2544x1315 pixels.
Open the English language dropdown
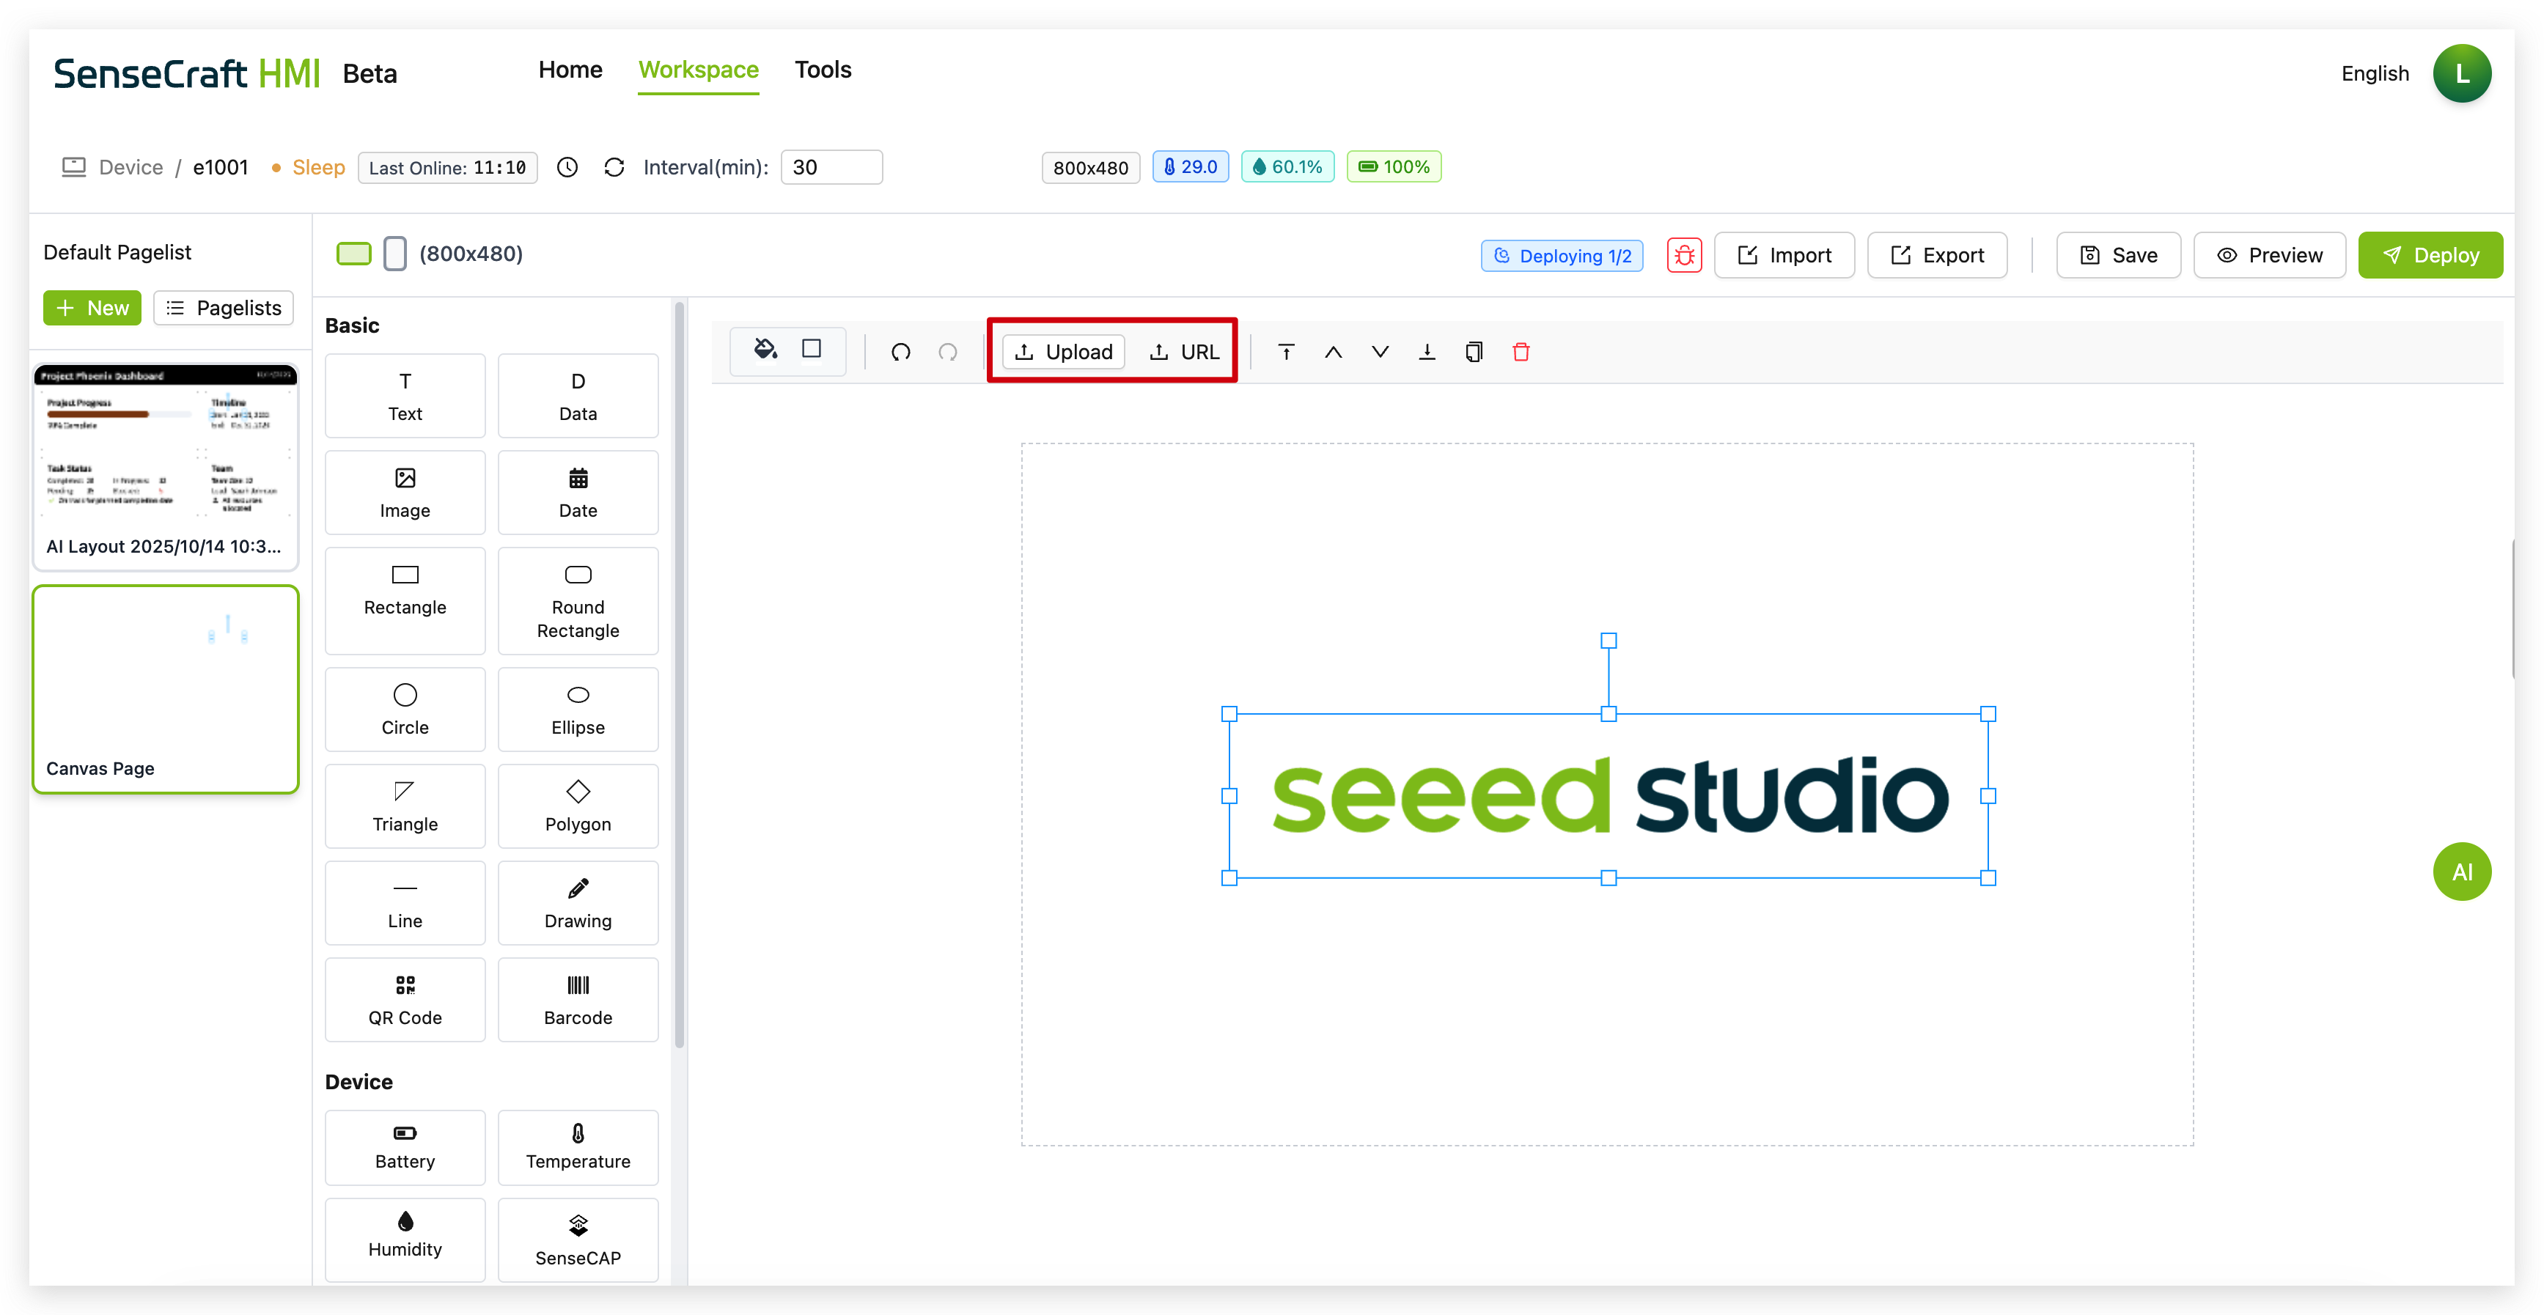point(2374,74)
